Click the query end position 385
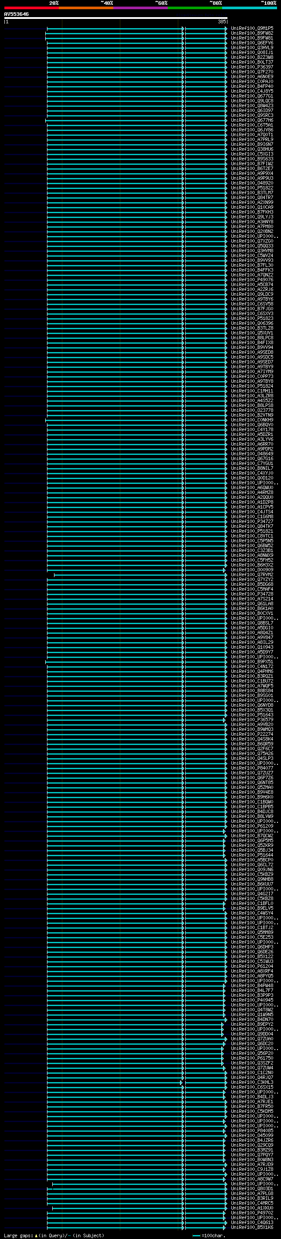The width and height of the screenshot is (281, 1239). pyautogui.click(x=221, y=22)
